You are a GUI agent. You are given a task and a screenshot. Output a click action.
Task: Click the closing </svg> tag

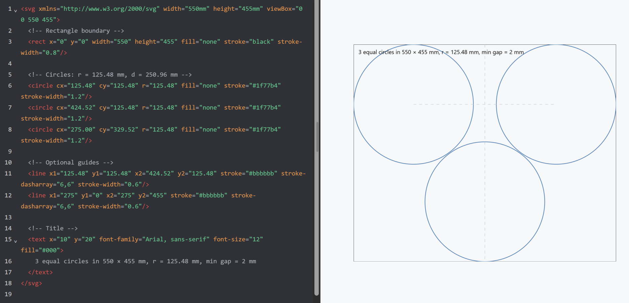(31, 283)
